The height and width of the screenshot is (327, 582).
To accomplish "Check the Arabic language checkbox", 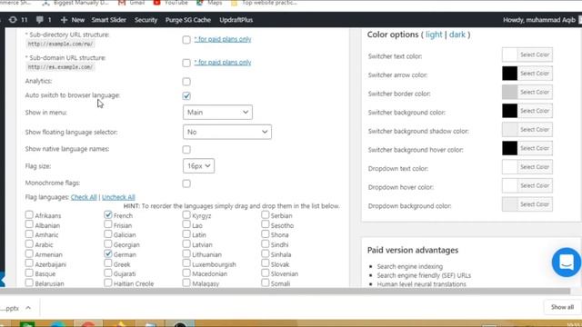I will click(29, 243).
